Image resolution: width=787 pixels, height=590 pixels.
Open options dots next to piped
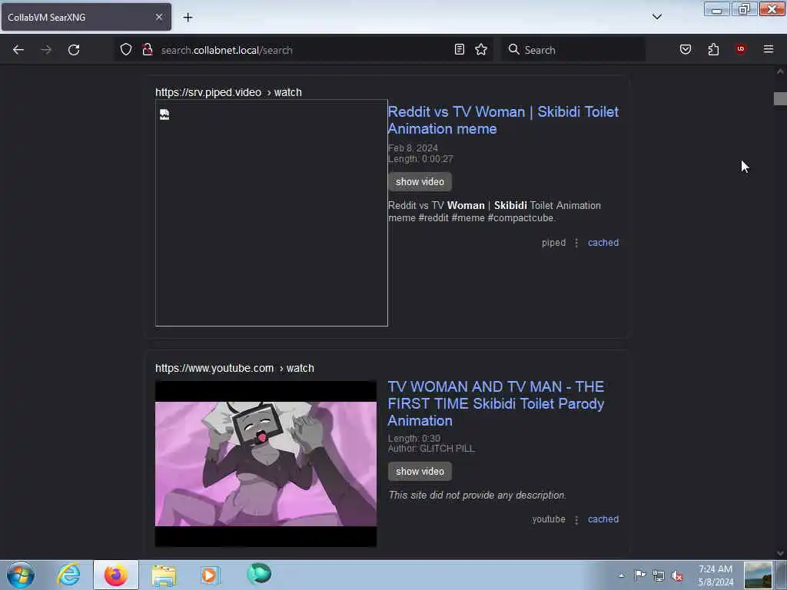click(576, 243)
